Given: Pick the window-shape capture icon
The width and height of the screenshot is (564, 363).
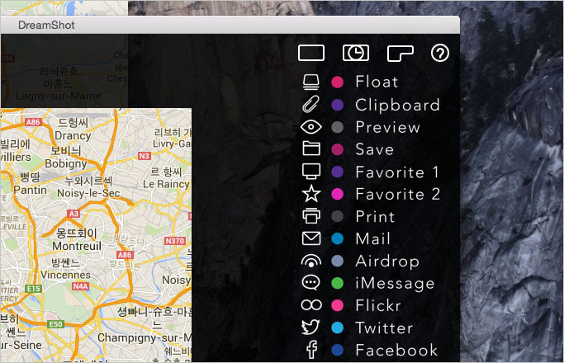Looking at the screenshot, I should (400, 53).
